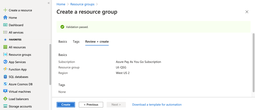The height and width of the screenshot is (110, 255).
Task: Collapse the sidebar with double chevron
Action: (x=48, y=3)
